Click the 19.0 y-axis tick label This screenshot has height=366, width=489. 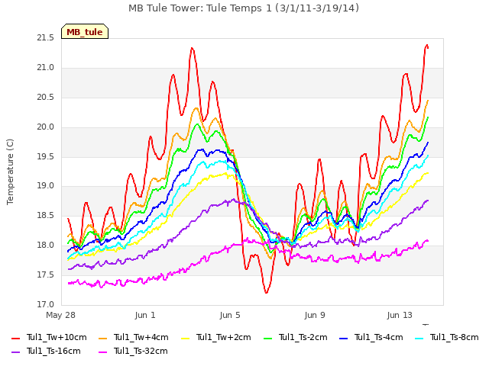[46, 186]
